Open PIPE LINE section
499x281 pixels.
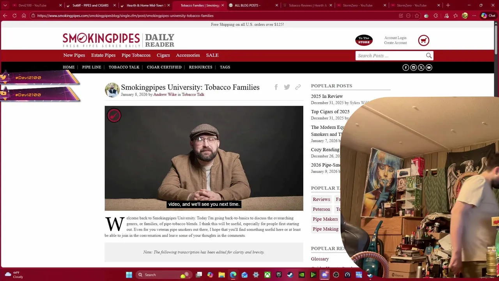point(92,67)
